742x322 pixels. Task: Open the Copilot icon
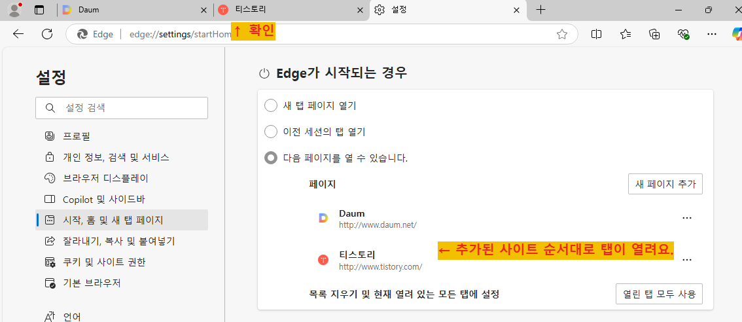pos(736,34)
